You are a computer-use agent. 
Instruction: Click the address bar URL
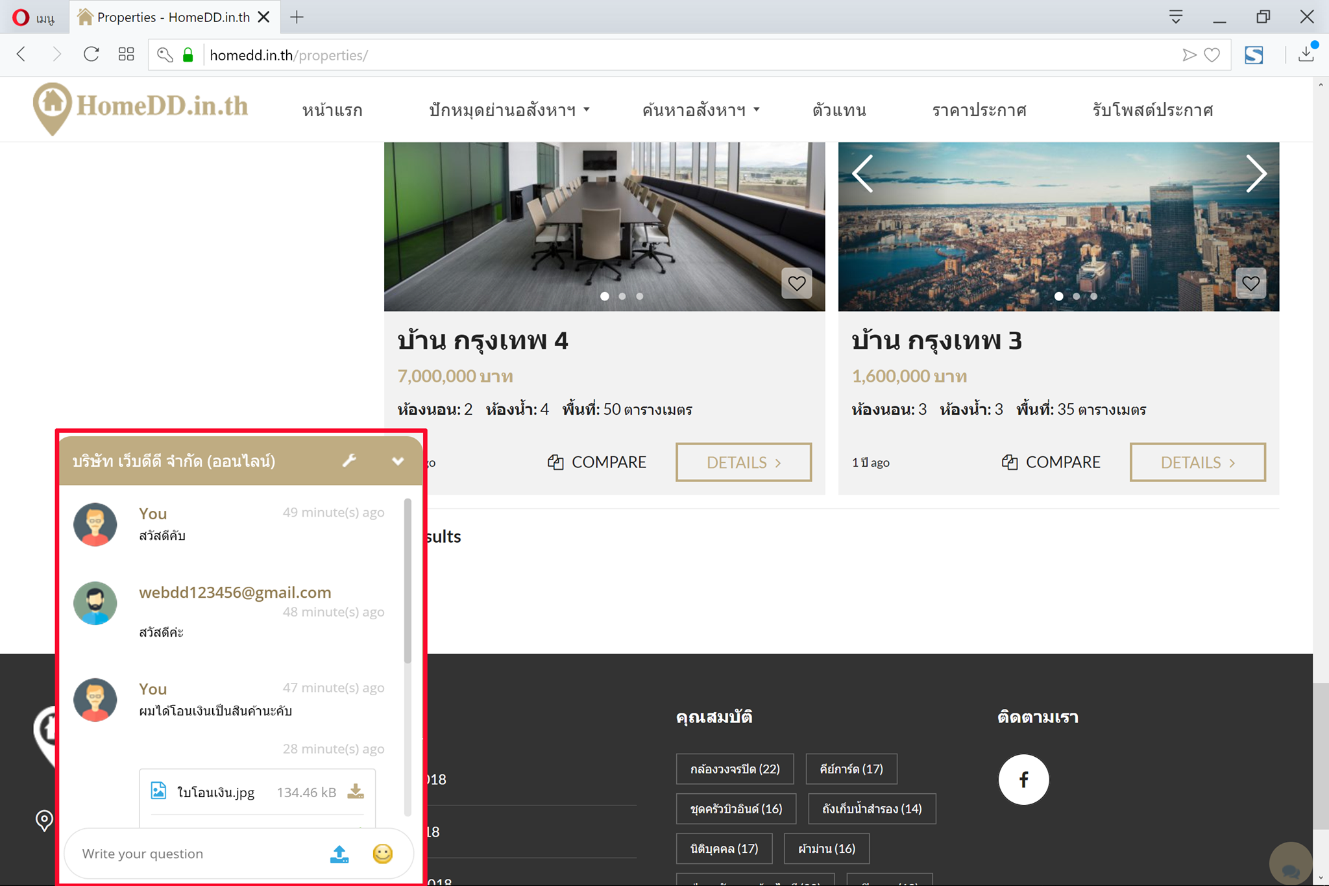coord(289,55)
